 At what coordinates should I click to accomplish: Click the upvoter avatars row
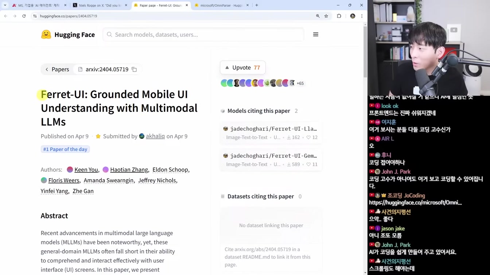click(258, 83)
